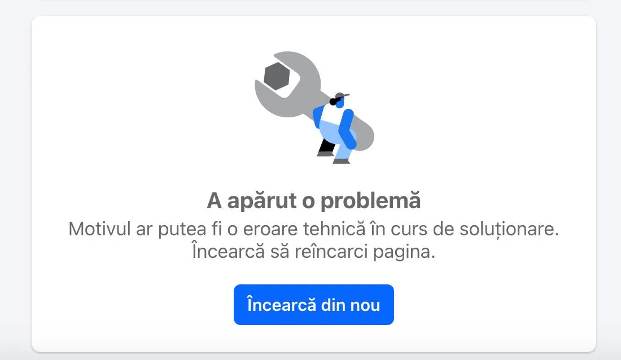Click the "Încearcă din nou" button
Viewport: 621px width, 360px height.
click(314, 305)
